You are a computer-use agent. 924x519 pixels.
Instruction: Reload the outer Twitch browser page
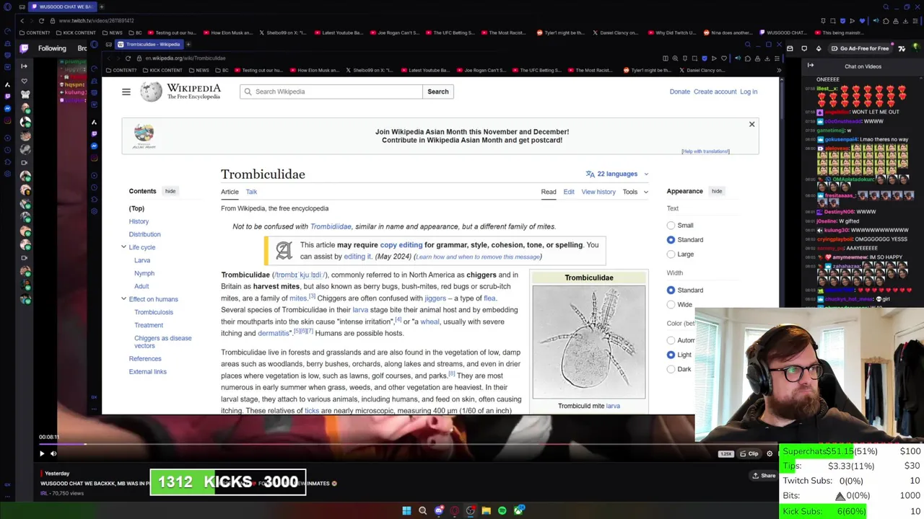(x=41, y=21)
